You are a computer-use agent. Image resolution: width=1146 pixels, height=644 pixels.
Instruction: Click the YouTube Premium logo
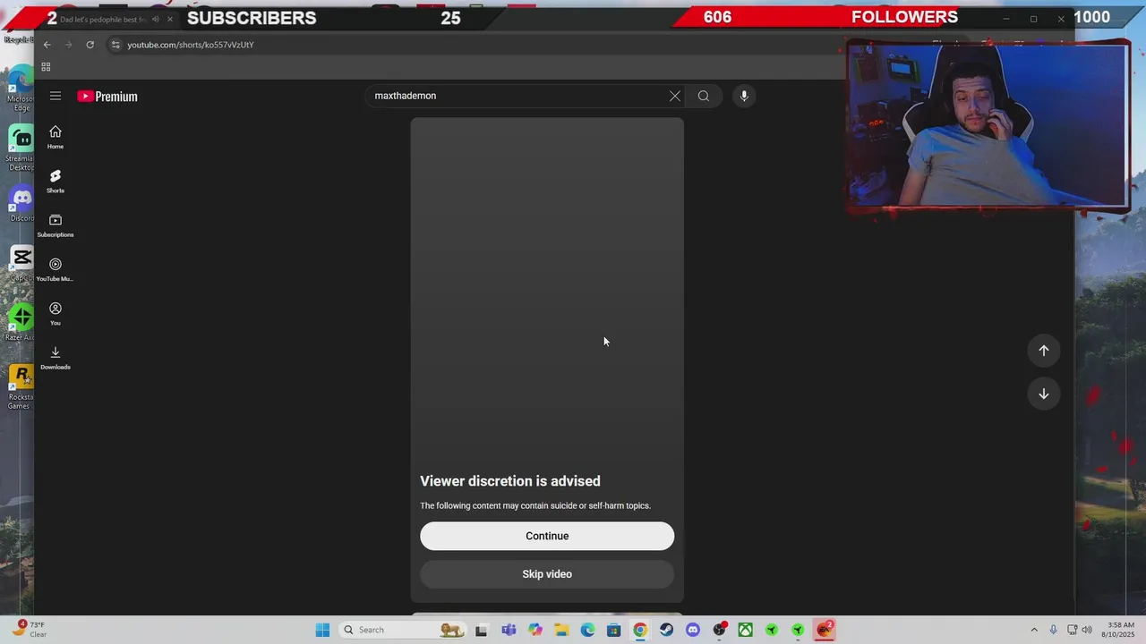[x=107, y=97]
